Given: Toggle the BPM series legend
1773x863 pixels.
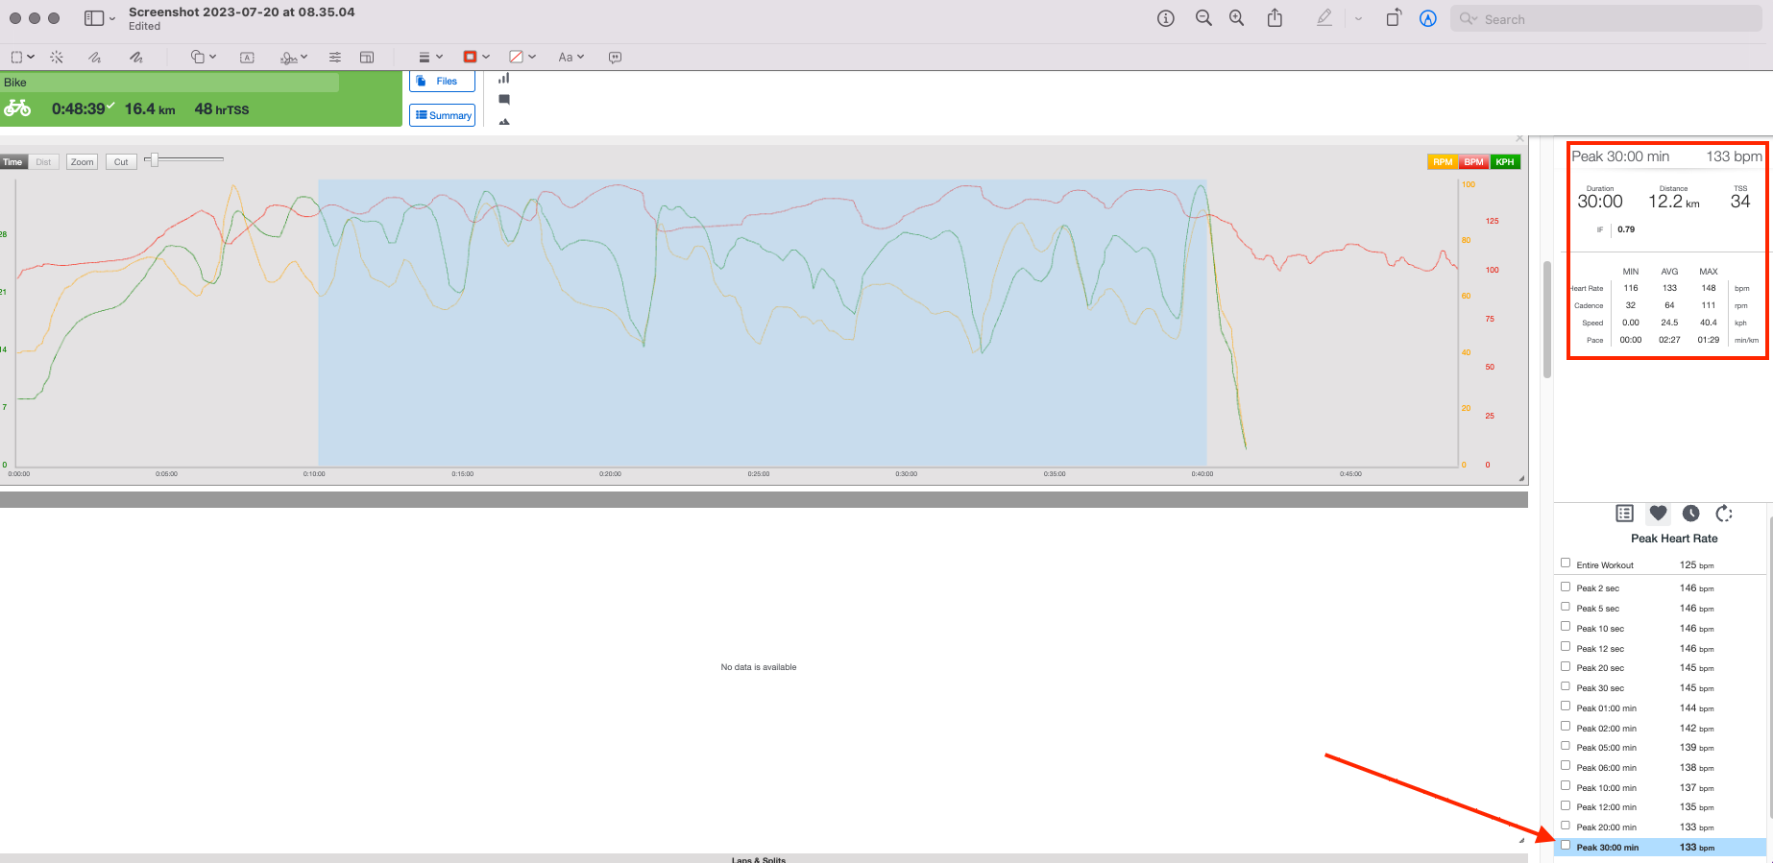Looking at the screenshot, I should 1473,162.
